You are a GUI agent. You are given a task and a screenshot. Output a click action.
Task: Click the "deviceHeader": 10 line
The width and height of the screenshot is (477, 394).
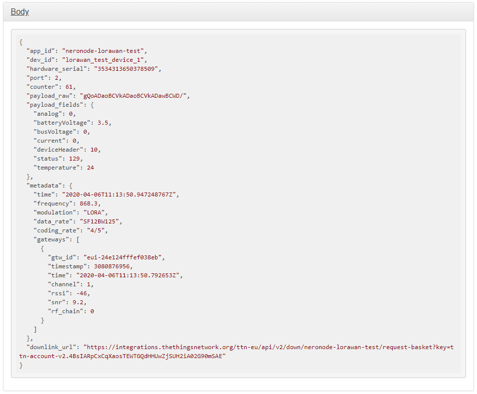coord(67,150)
